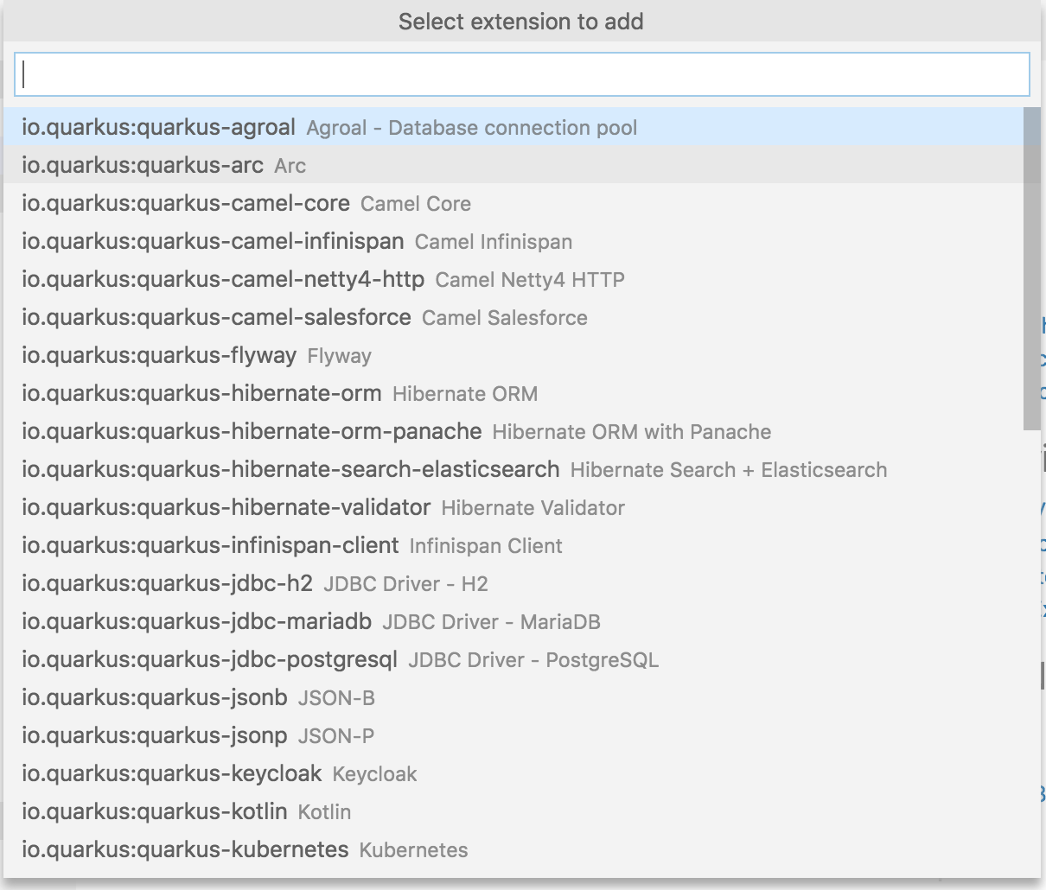
Task: Select quarkus-hibernate-orm-panache extension
Action: pos(513,431)
